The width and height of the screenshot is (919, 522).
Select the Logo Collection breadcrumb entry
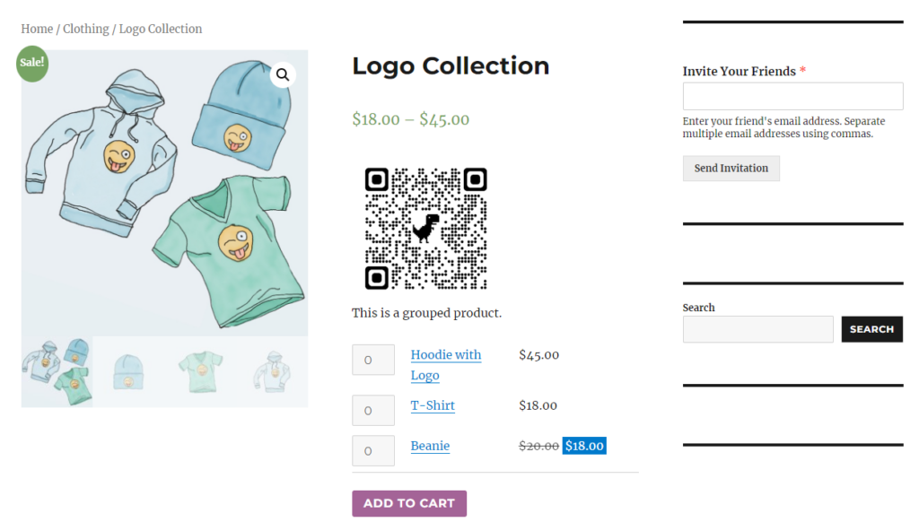[161, 29]
